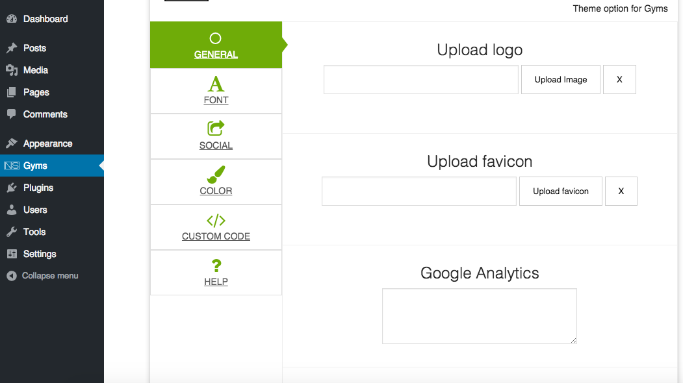Clear the logo field with X

click(x=619, y=80)
